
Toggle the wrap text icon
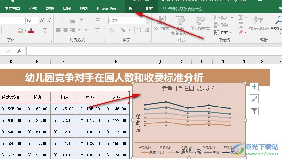(98, 20)
